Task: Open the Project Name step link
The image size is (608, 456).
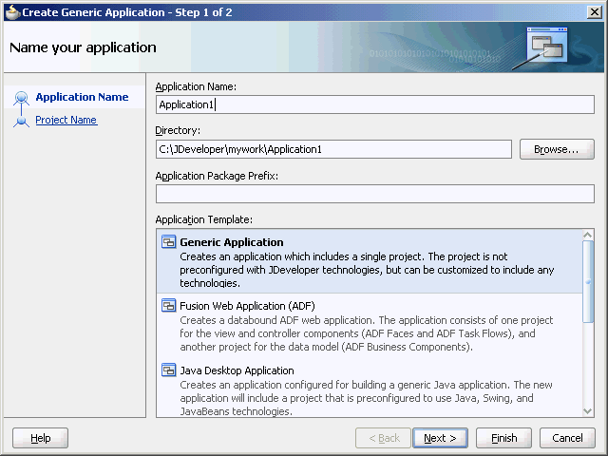Action: click(x=66, y=120)
